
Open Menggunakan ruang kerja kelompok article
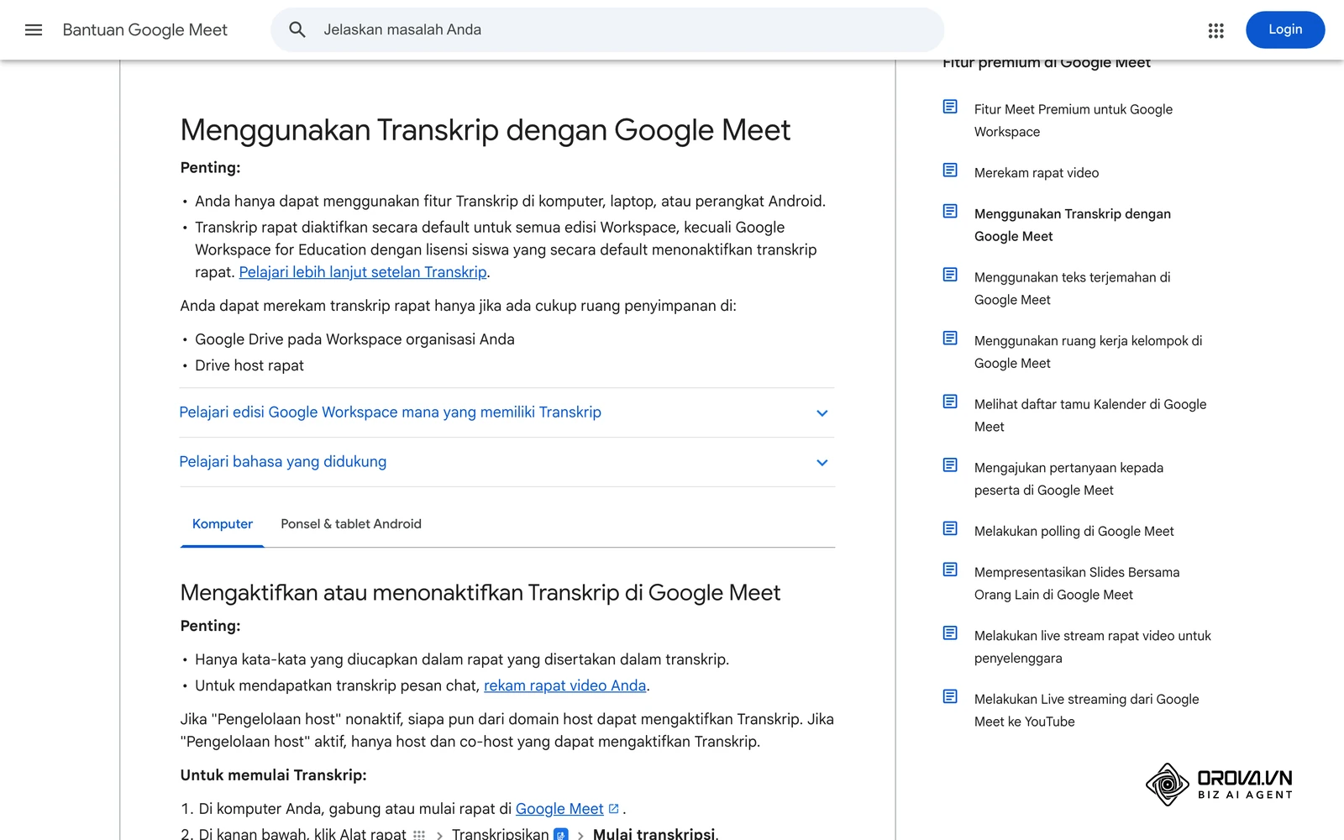coord(1088,352)
